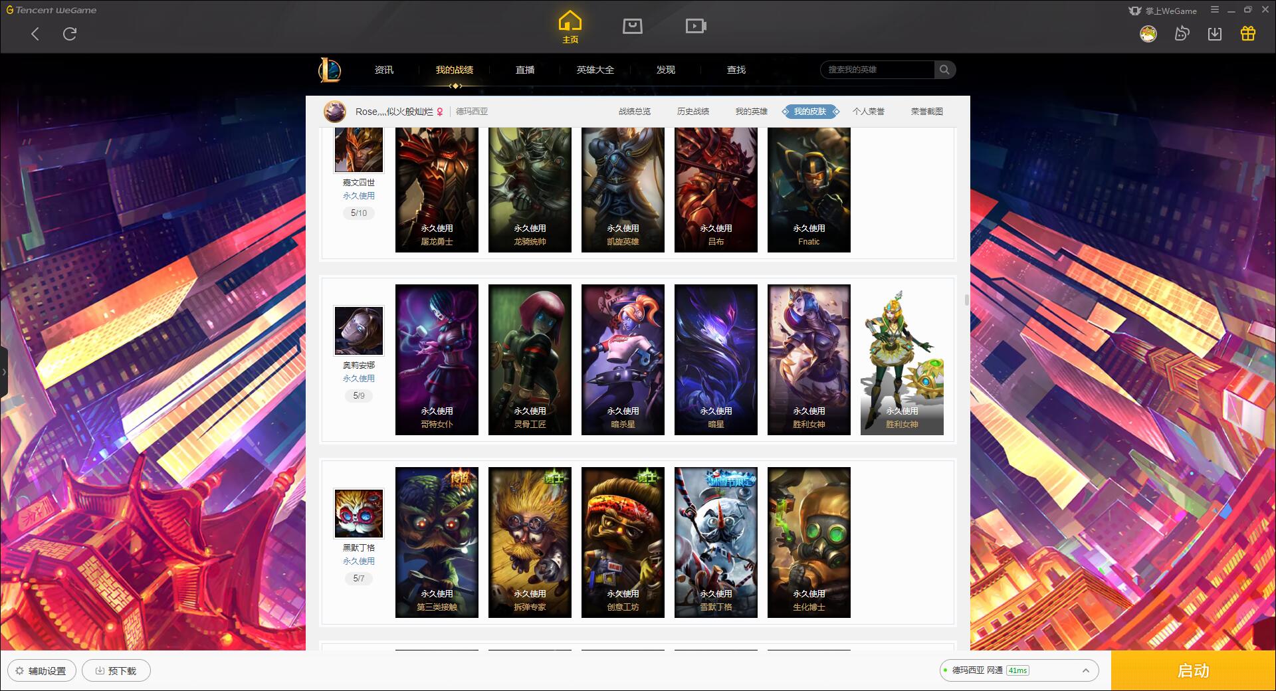Open 查找 navigation tab
The width and height of the screenshot is (1276, 691).
[x=736, y=70]
